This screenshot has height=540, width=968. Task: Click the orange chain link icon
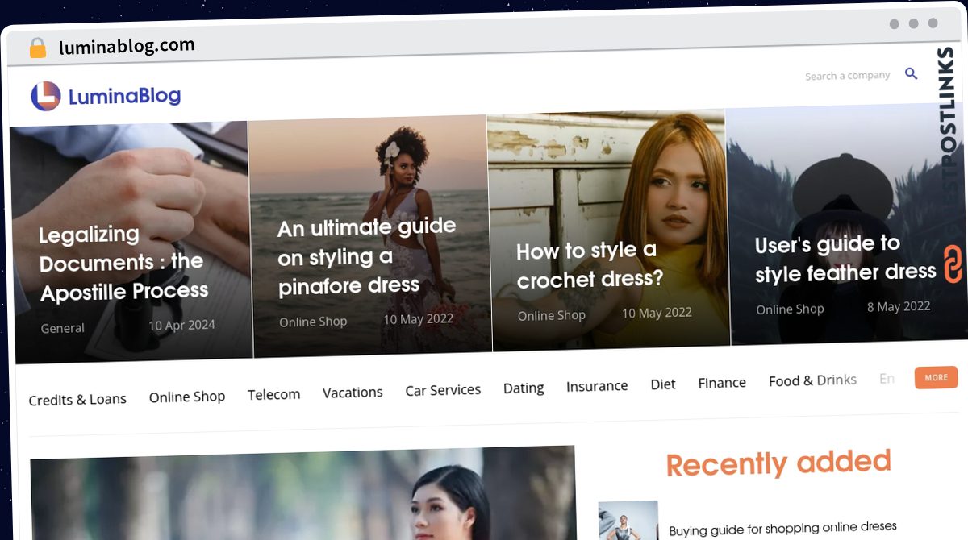(953, 264)
